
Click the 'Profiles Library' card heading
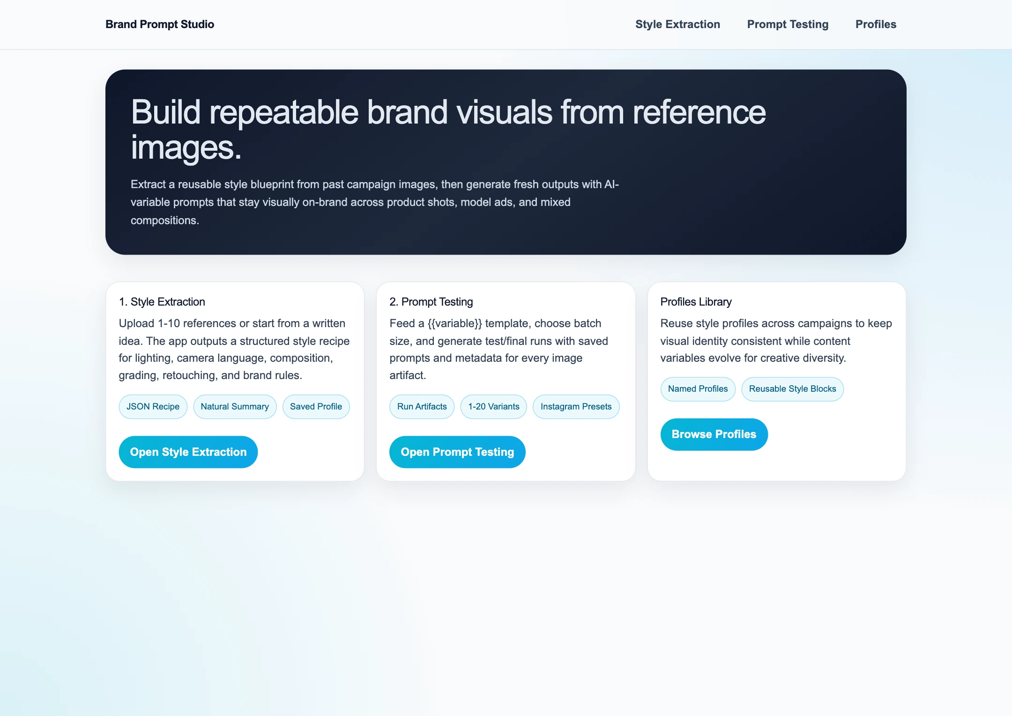[696, 302]
